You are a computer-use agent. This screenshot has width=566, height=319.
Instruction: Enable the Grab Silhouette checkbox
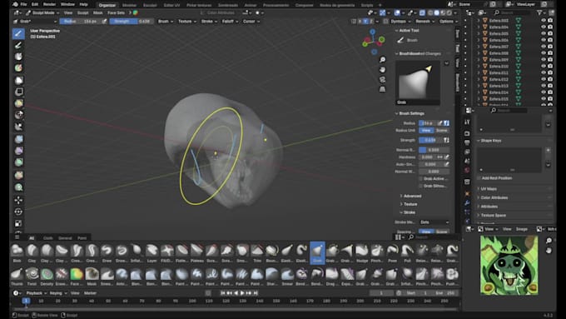click(x=421, y=186)
